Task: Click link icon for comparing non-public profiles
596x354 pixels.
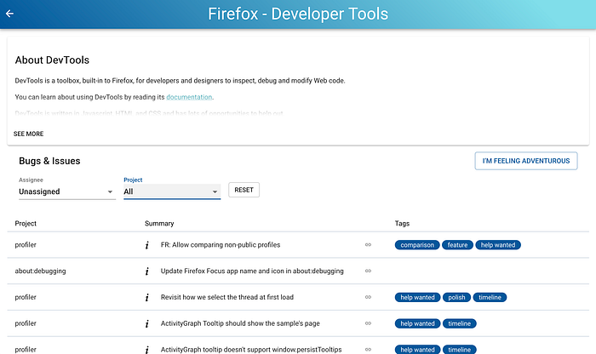Action: pyautogui.click(x=368, y=245)
